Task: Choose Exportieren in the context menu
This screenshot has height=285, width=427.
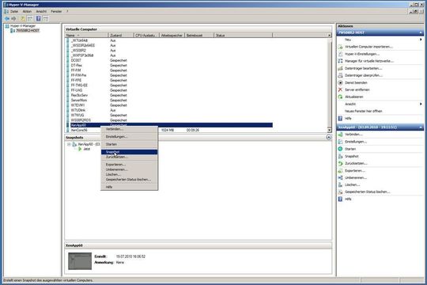Action: [x=130, y=165]
